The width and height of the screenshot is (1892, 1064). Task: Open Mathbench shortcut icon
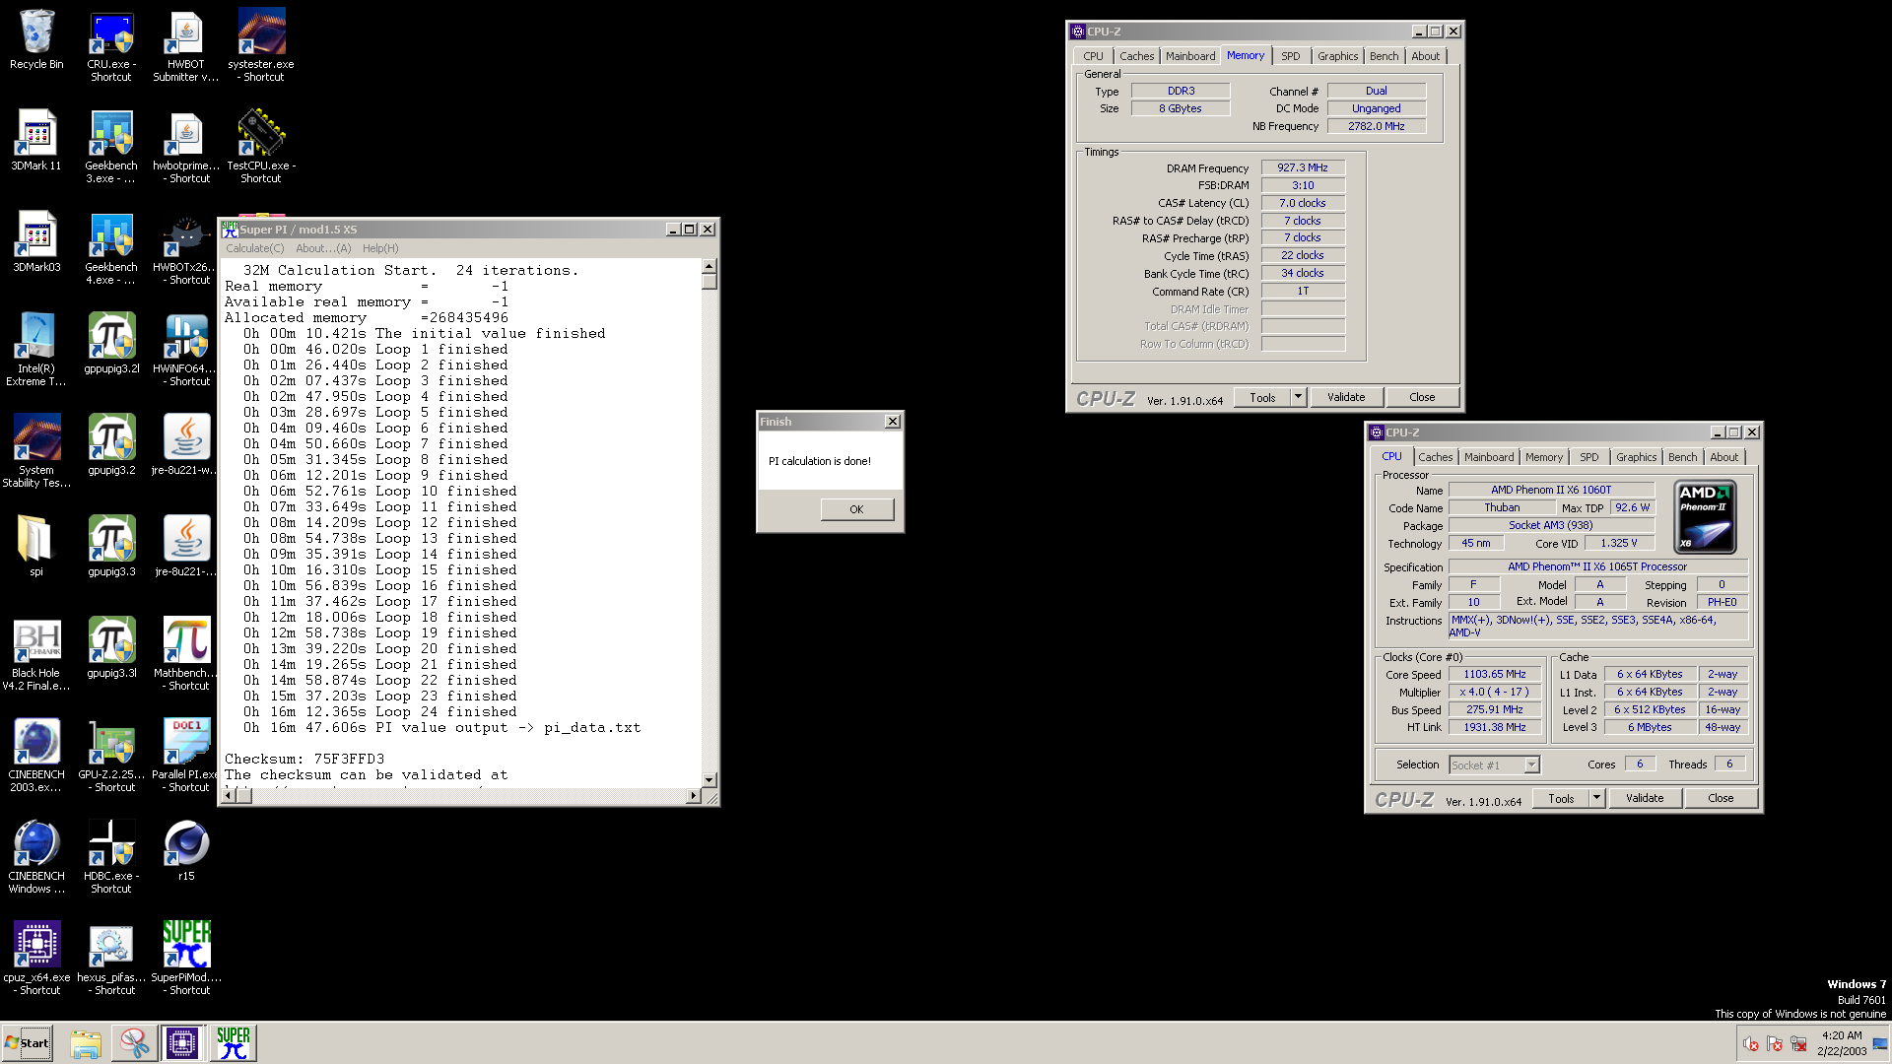click(186, 654)
